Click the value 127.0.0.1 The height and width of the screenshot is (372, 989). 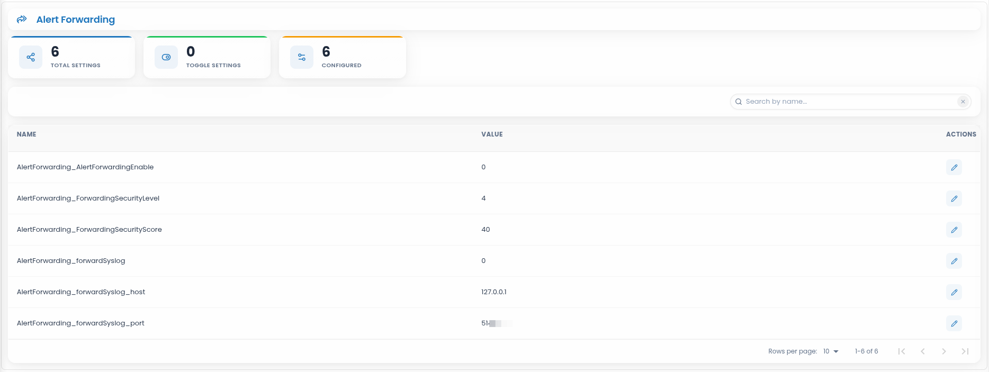coord(494,292)
